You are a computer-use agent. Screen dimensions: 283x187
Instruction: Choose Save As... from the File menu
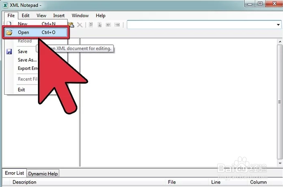pos(27,60)
